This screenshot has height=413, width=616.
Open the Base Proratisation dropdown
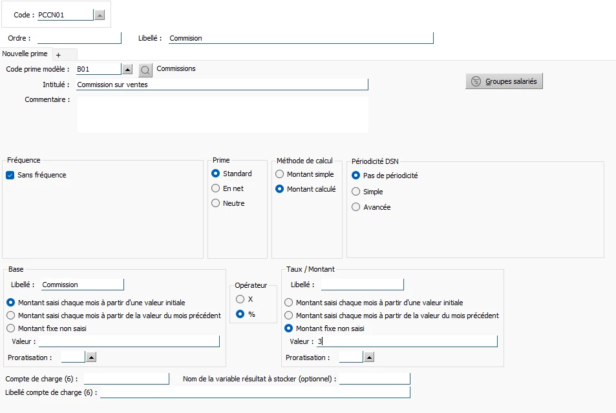click(x=91, y=358)
